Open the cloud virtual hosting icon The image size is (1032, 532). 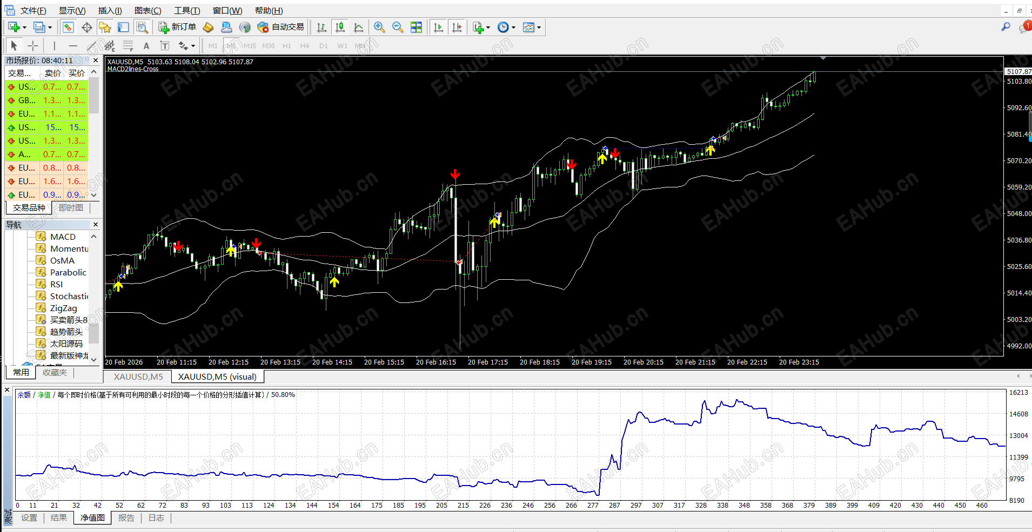[226, 28]
